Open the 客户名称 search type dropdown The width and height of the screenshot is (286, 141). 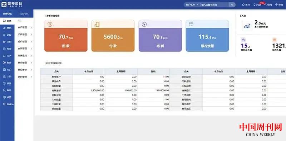pos(192,5)
